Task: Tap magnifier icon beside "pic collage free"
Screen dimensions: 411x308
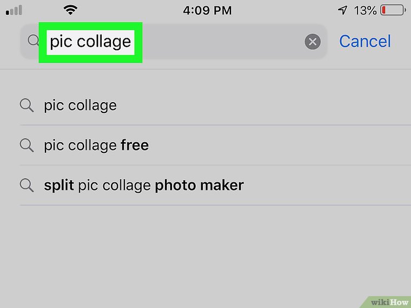Action: [x=26, y=145]
